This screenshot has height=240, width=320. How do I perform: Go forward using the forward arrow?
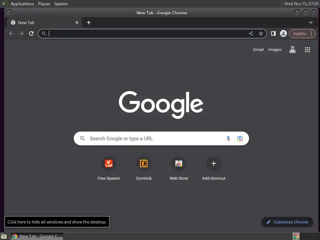(21, 33)
